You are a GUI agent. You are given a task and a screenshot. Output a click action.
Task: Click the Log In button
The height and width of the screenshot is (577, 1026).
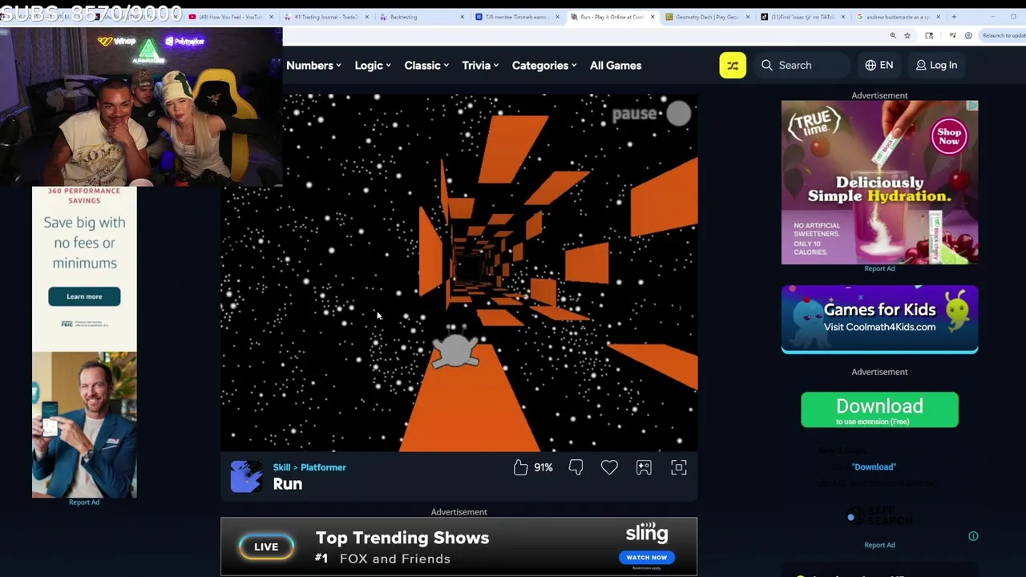tap(937, 65)
